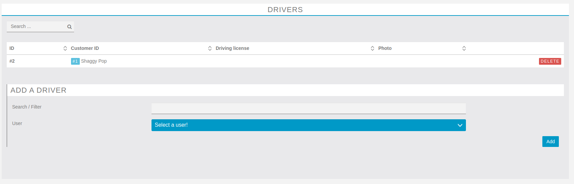
Task: Click the sort arrows beside Driving license
Action: point(372,48)
